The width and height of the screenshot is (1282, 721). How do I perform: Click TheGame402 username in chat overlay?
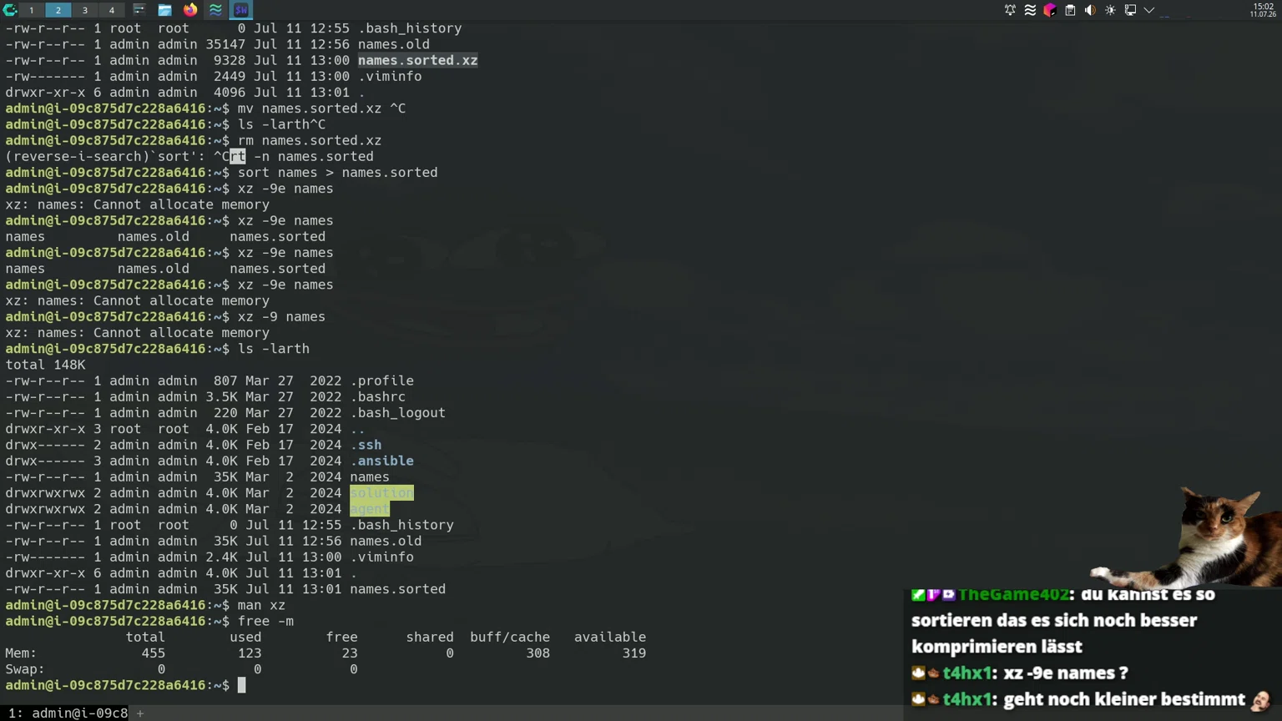1013,594
